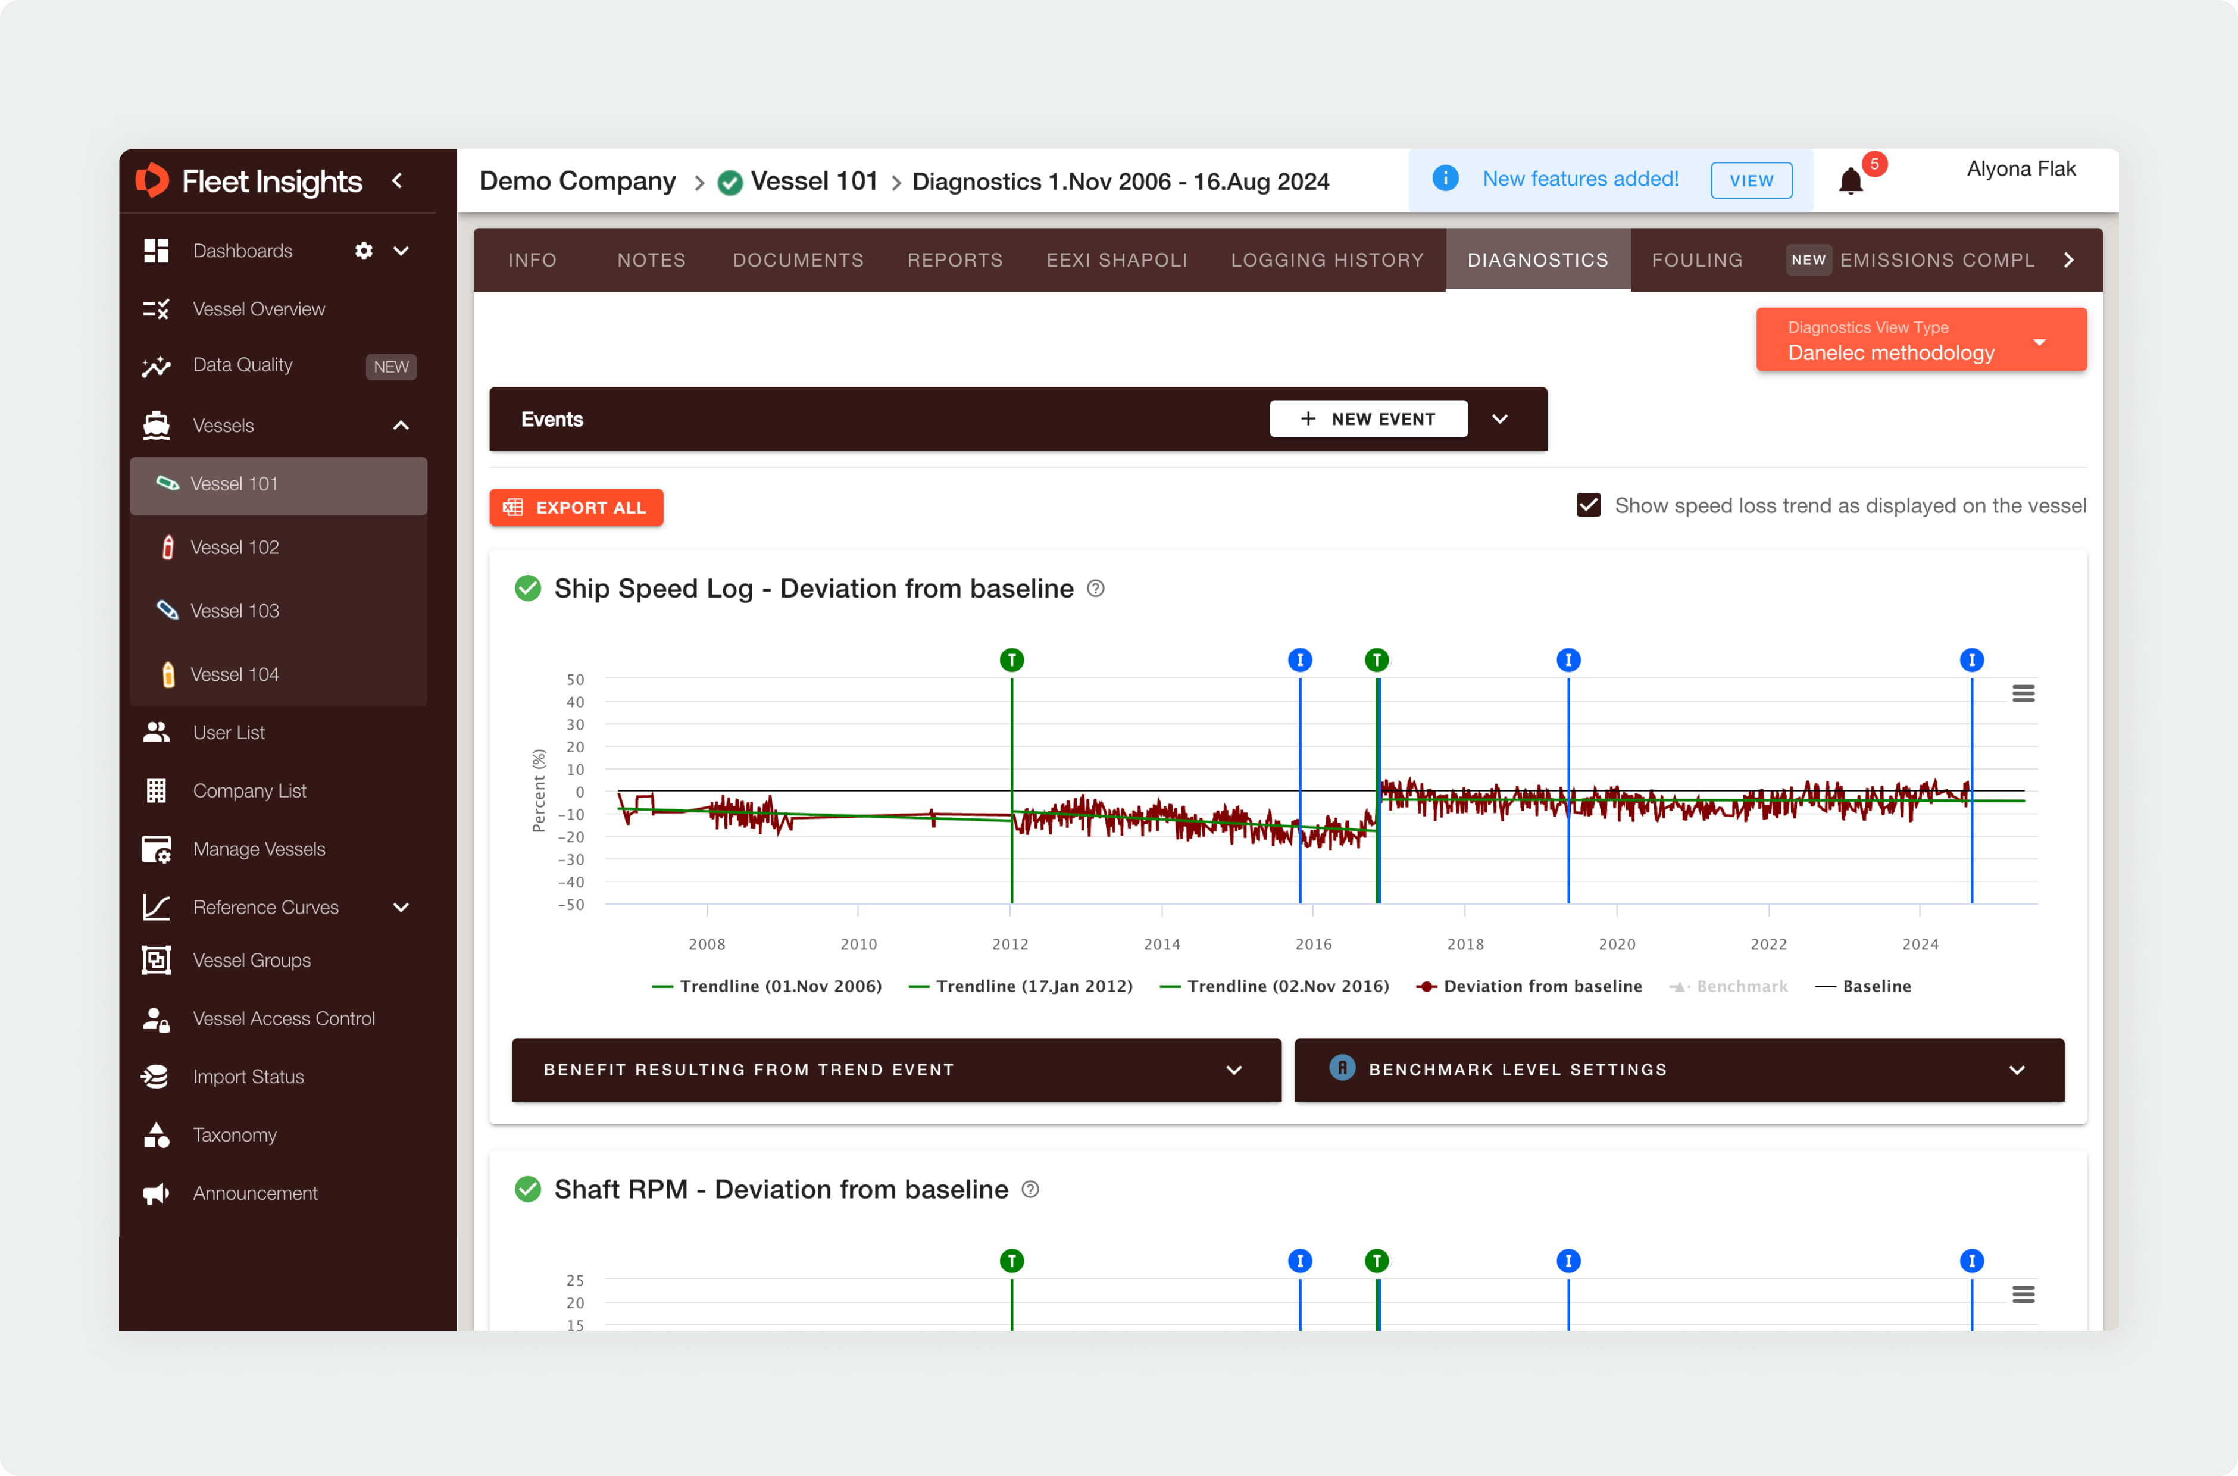2238x1476 pixels.
Task: Open Ship Speed Log chart hamburger menu
Action: coord(2023,694)
